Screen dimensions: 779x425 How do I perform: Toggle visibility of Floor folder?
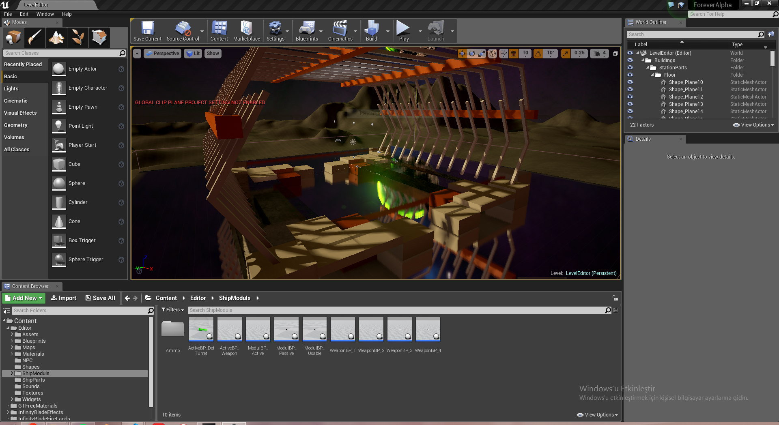pyautogui.click(x=630, y=75)
